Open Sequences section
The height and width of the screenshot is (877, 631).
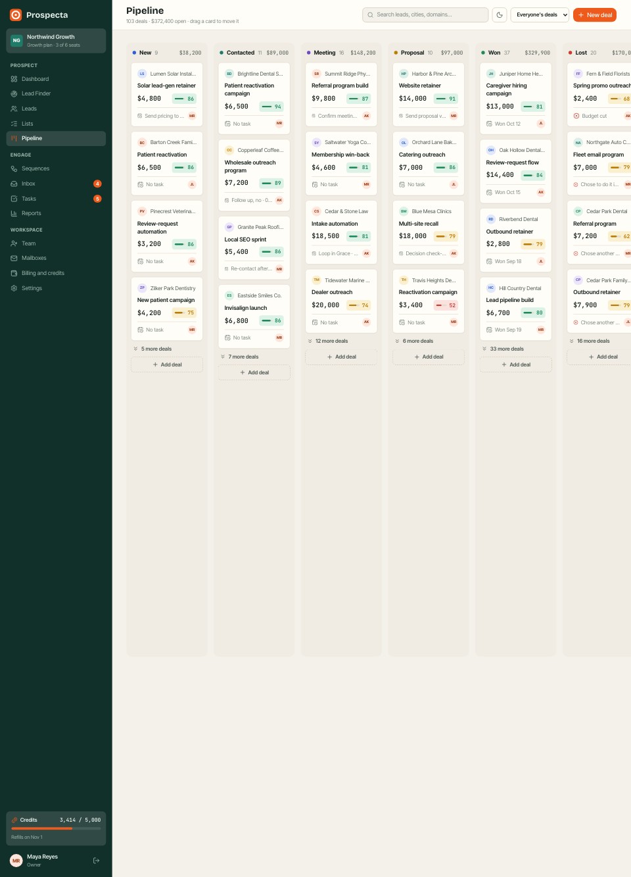56,168
